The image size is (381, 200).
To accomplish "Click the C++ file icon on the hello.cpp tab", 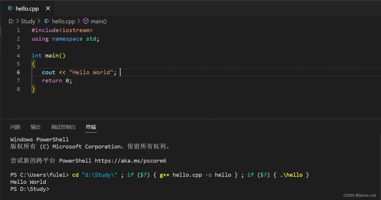I will tap(10, 9).
